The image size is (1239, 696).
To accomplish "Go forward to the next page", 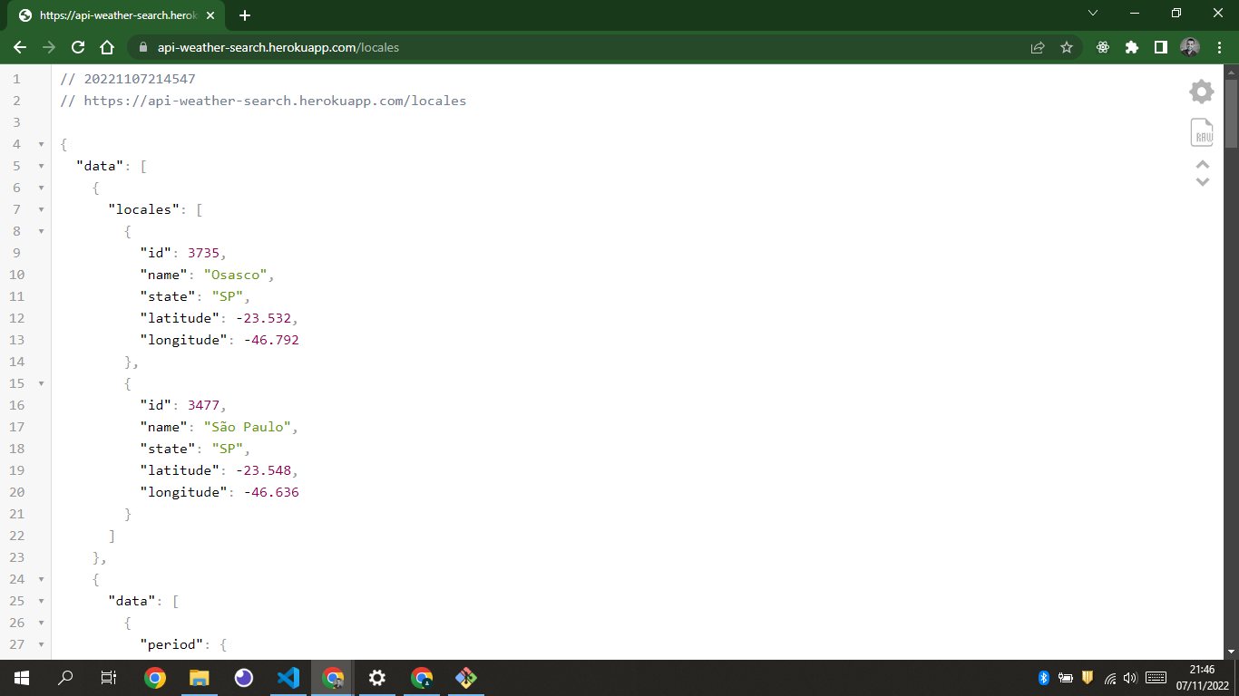I will click(49, 47).
